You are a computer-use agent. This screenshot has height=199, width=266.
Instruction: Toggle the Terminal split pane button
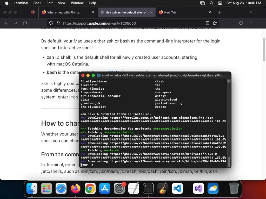pyautogui.click(x=229, y=81)
